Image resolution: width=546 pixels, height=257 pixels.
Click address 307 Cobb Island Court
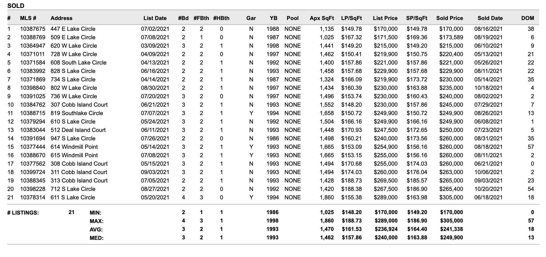click(79, 105)
